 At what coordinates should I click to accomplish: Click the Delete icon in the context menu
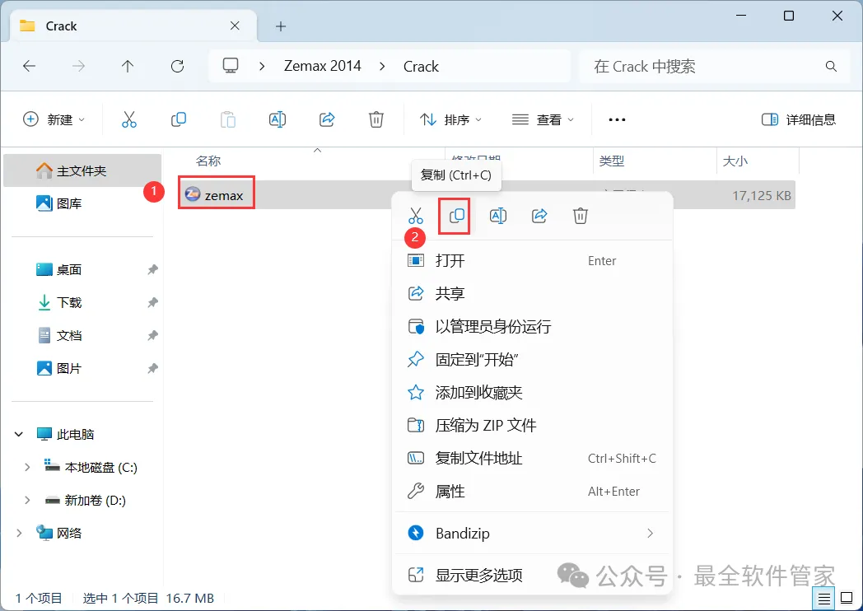click(x=580, y=216)
